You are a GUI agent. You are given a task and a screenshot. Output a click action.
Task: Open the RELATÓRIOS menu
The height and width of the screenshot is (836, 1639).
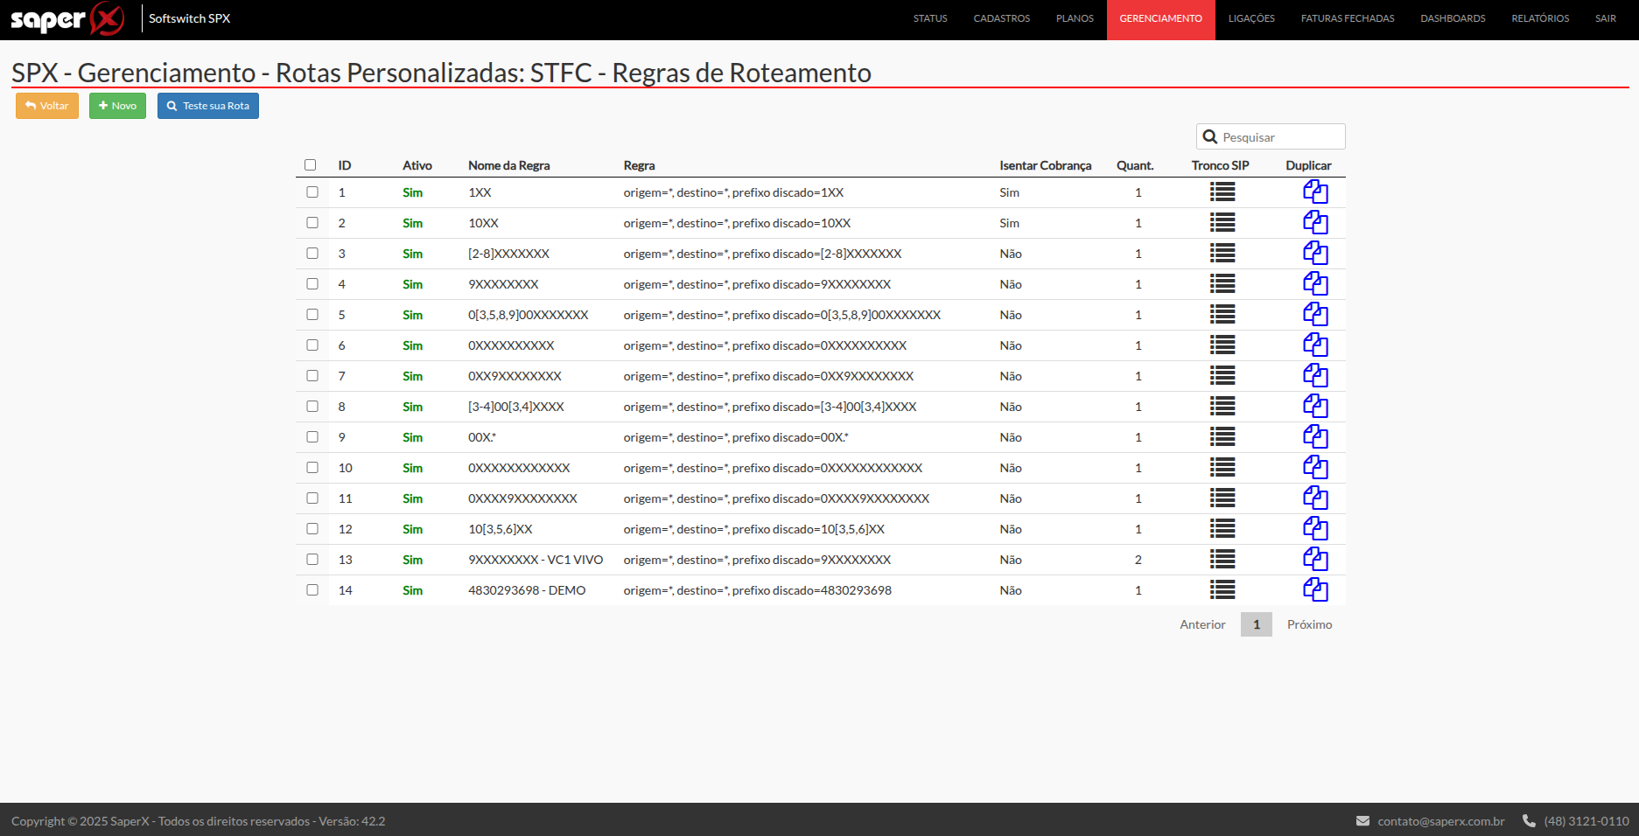point(1540,18)
